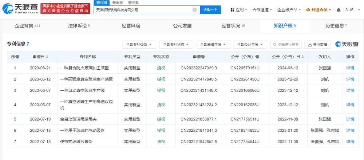Expand 全部专利状态 filter dropdown
The height and width of the screenshot is (160, 364).
pyautogui.click(x=177, y=45)
